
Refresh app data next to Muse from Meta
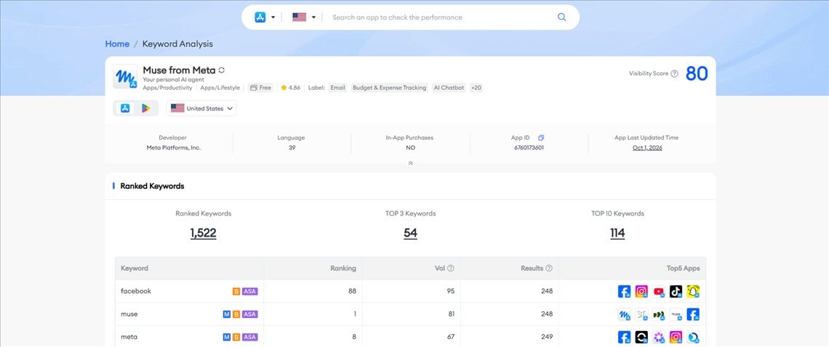(x=222, y=70)
